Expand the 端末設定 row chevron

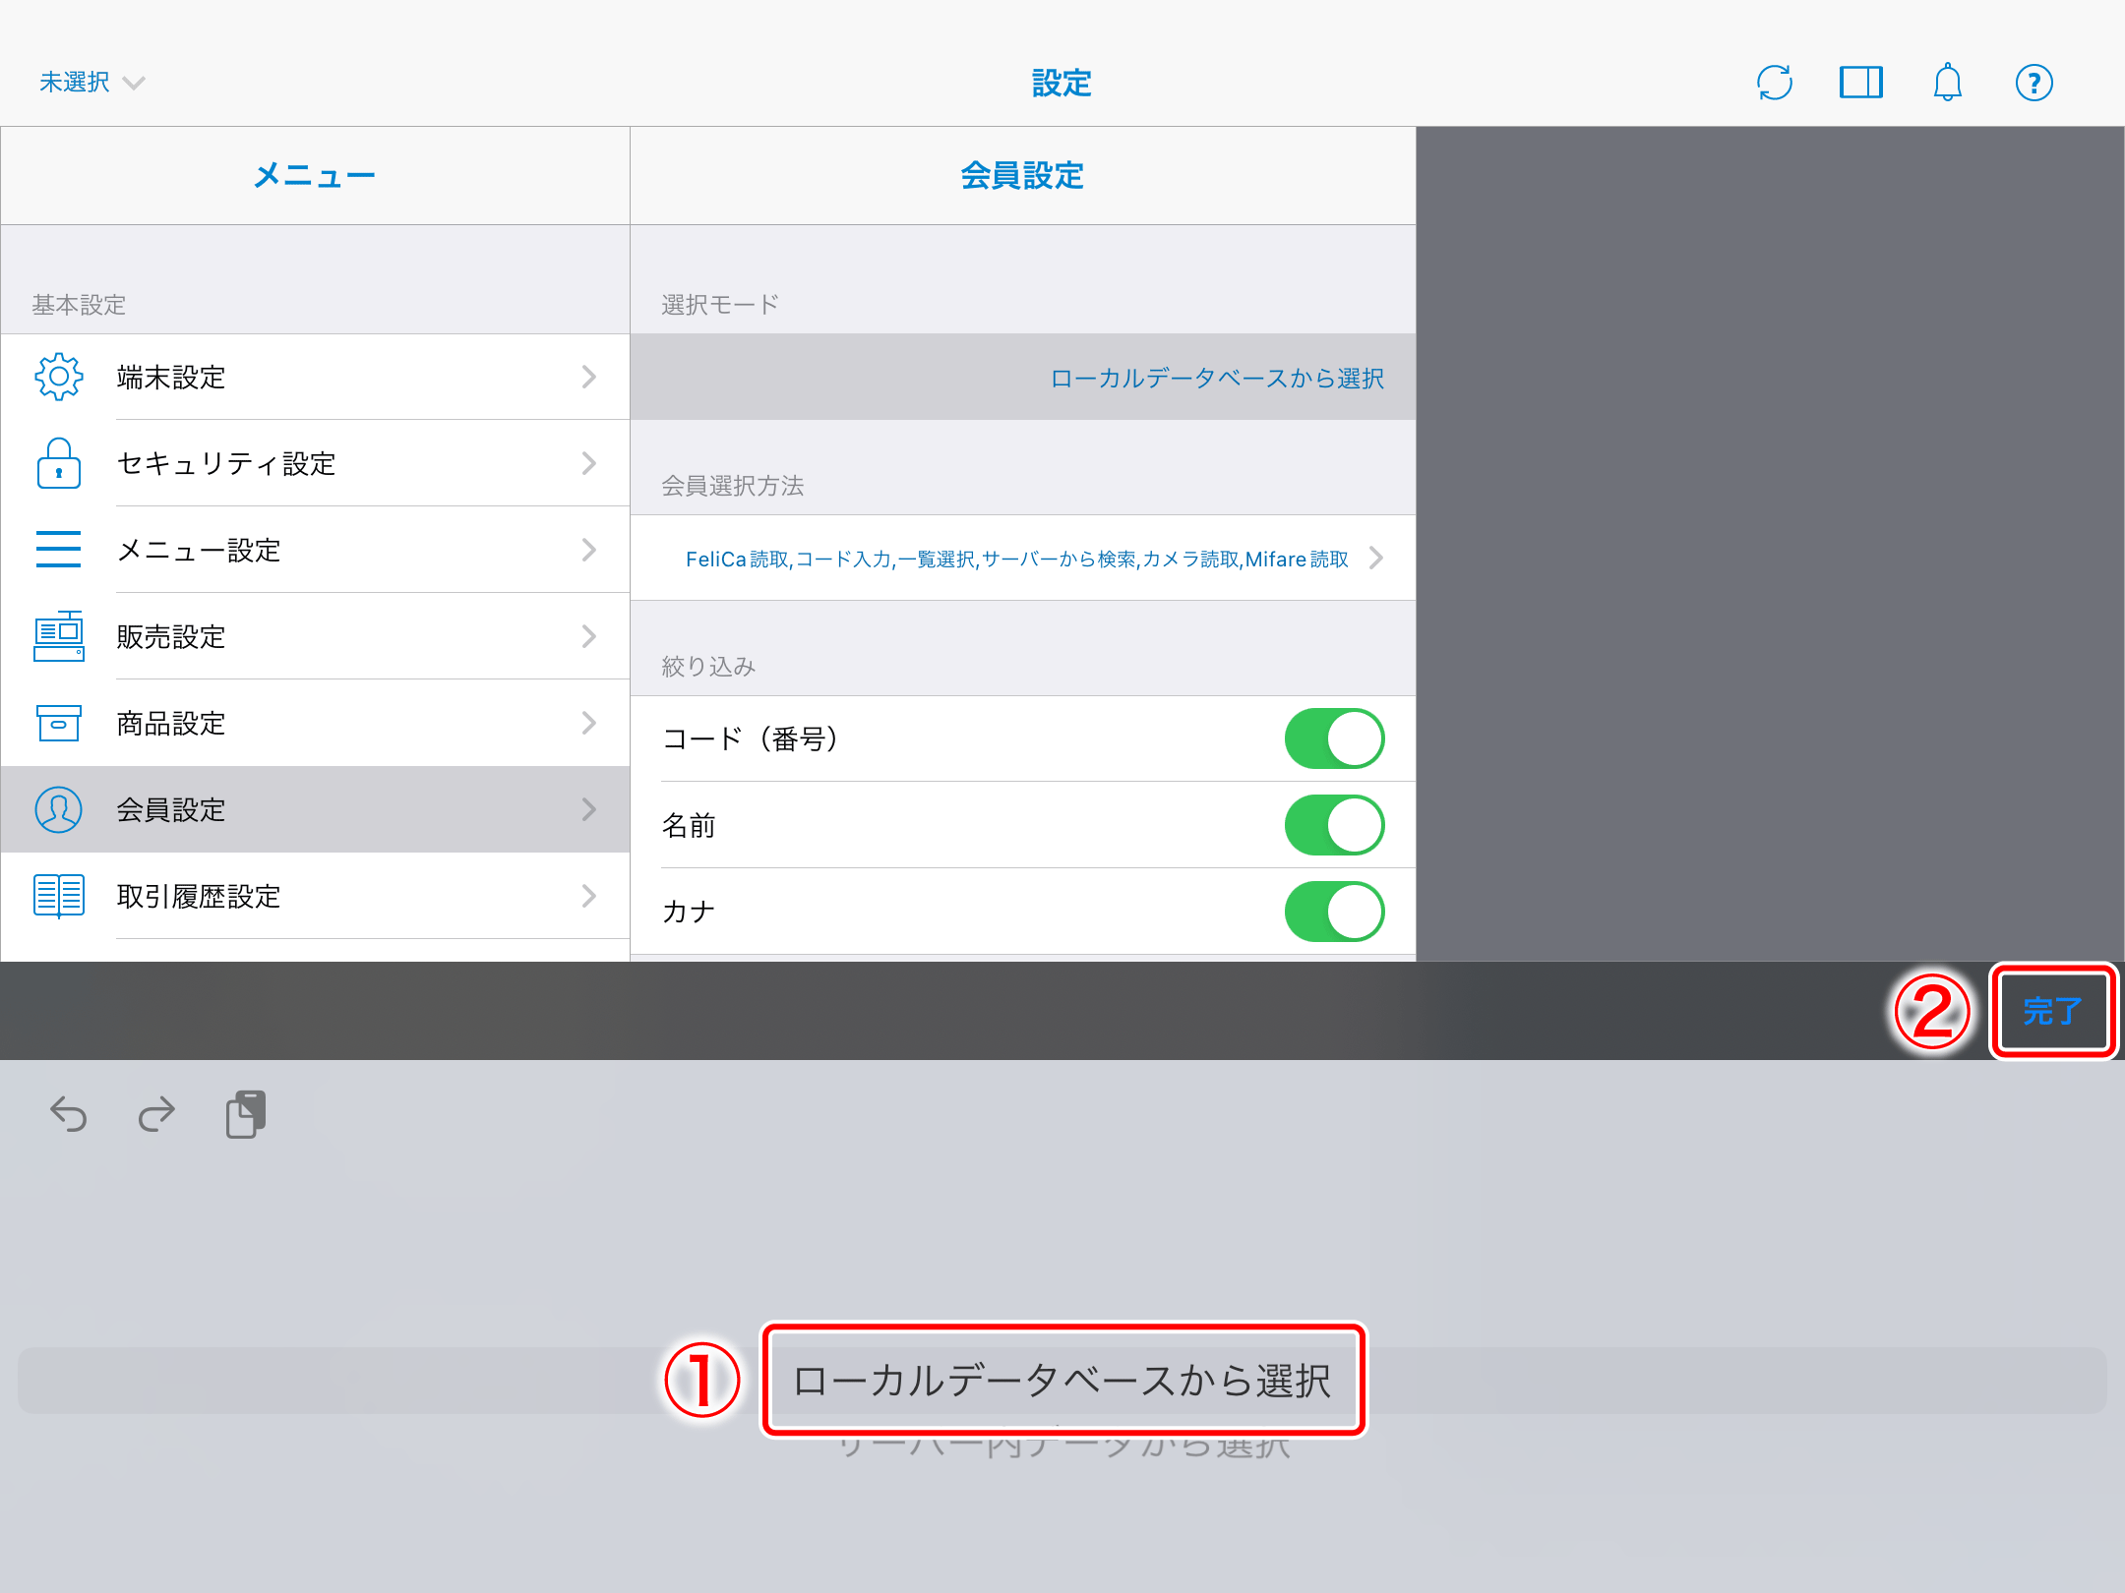pos(589,377)
